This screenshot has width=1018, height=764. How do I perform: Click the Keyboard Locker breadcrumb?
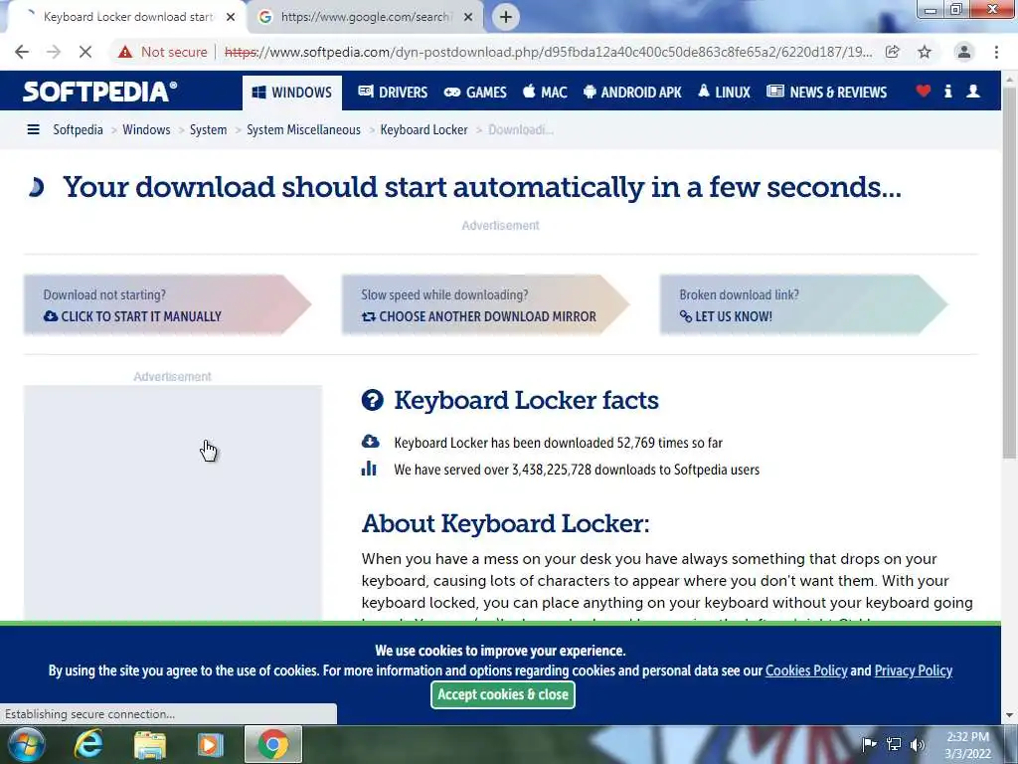[x=424, y=130]
